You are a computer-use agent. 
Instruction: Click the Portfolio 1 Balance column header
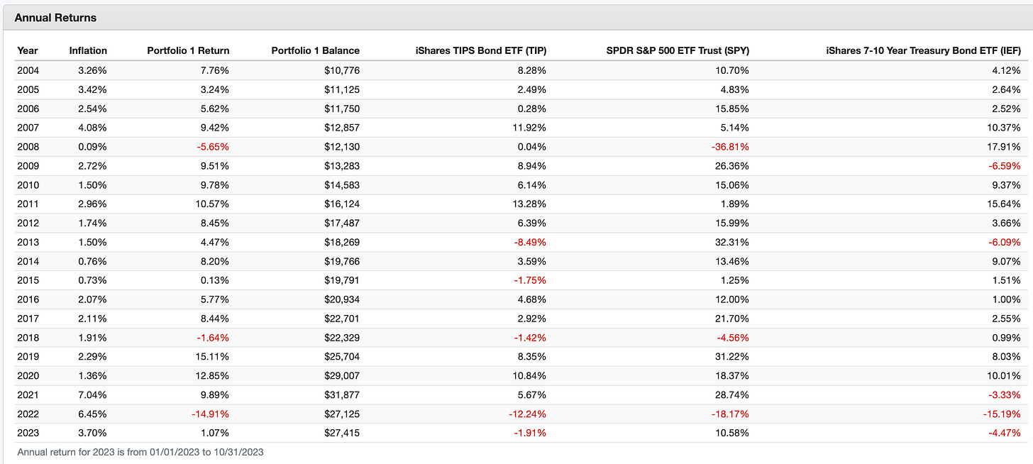click(315, 50)
